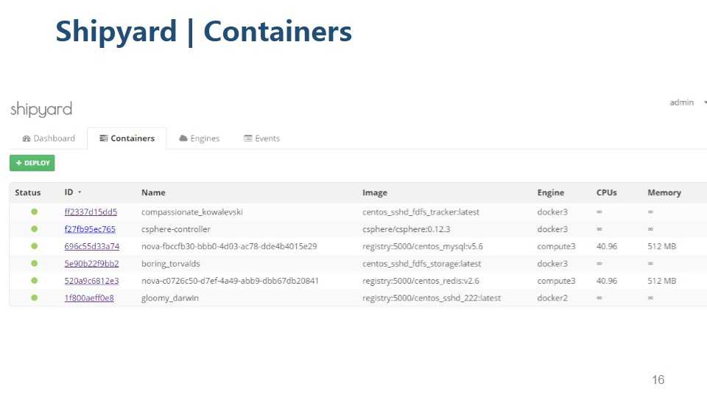Click green status dot for csphere-controller
The width and height of the screenshot is (707, 398).
tap(34, 229)
